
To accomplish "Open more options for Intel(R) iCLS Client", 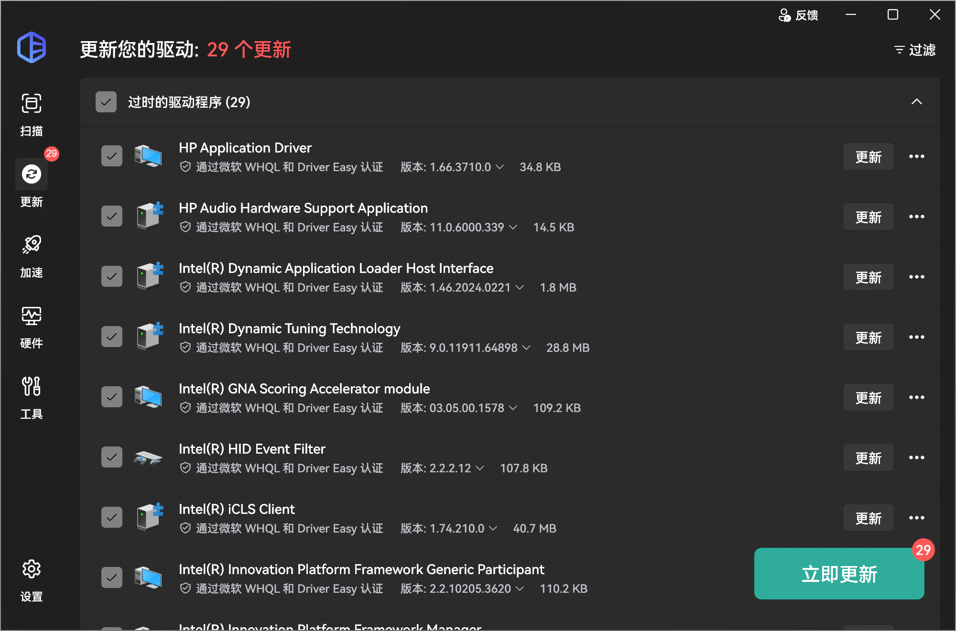I will click(x=916, y=518).
